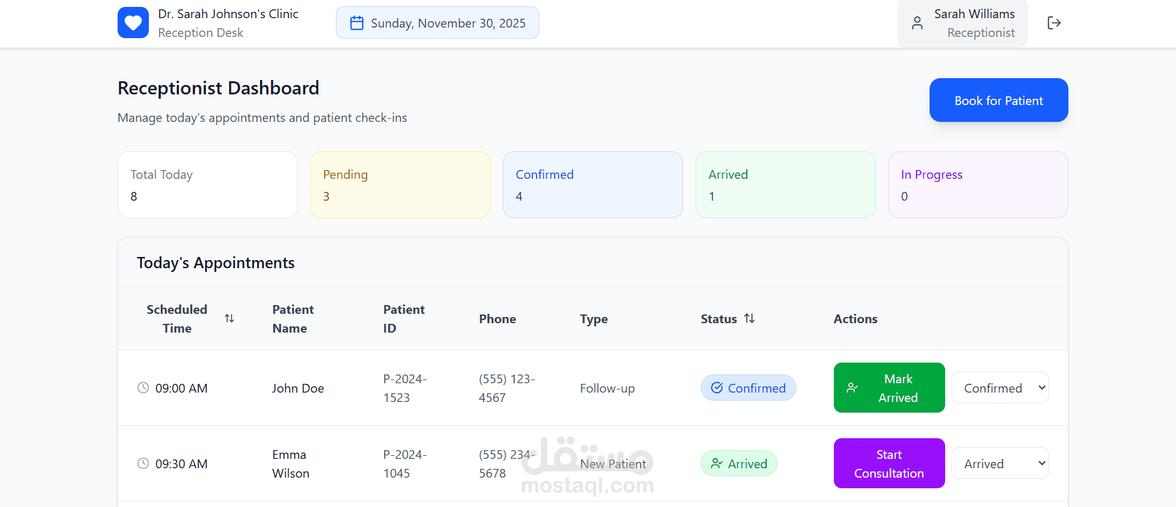The height and width of the screenshot is (507, 1176).
Task: Select the In Progress summary card
Action: point(978,184)
